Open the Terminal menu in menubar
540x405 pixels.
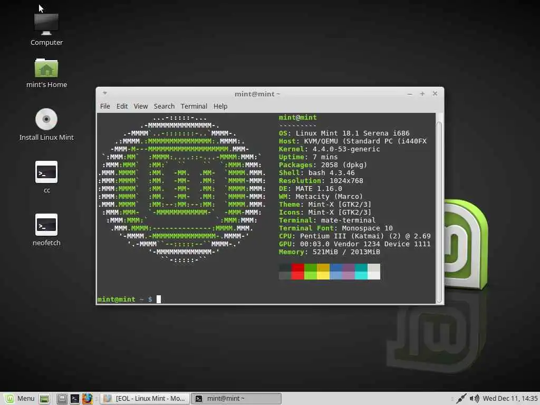pyautogui.click(x=194, y=106)
